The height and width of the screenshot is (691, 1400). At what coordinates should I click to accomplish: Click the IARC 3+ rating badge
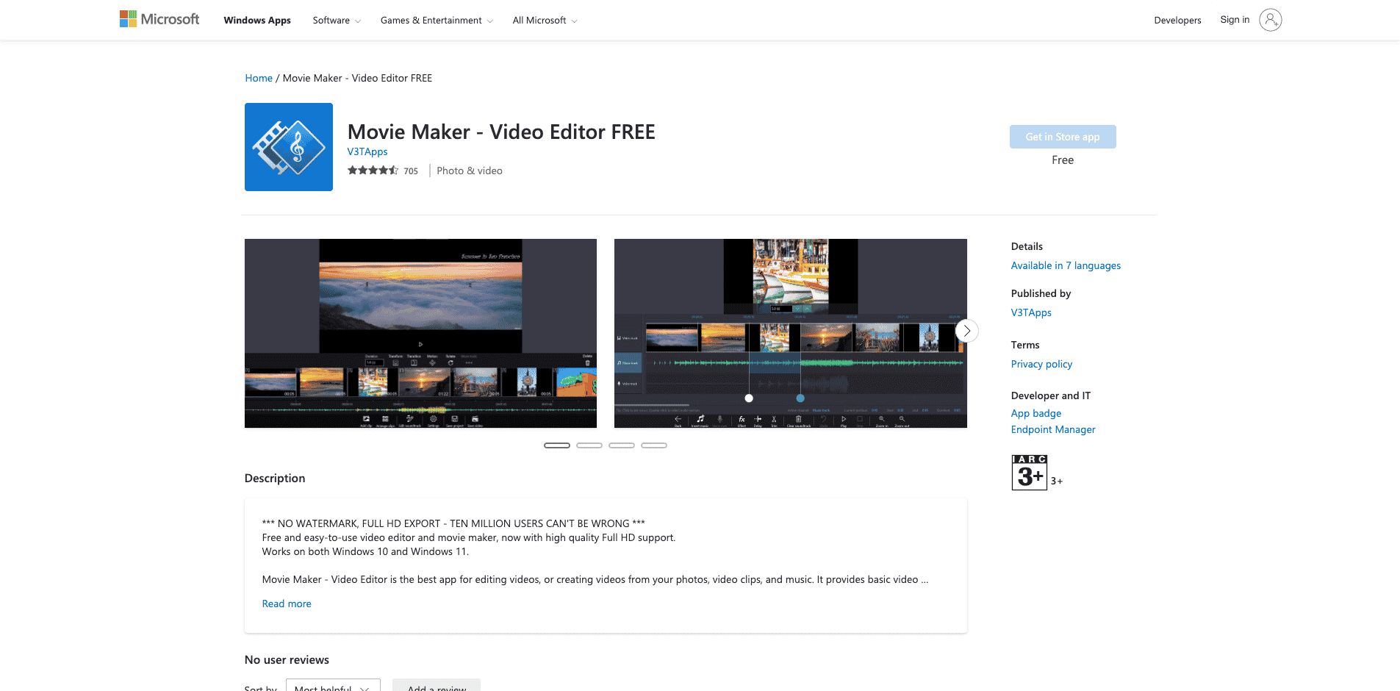point(1029,473)
